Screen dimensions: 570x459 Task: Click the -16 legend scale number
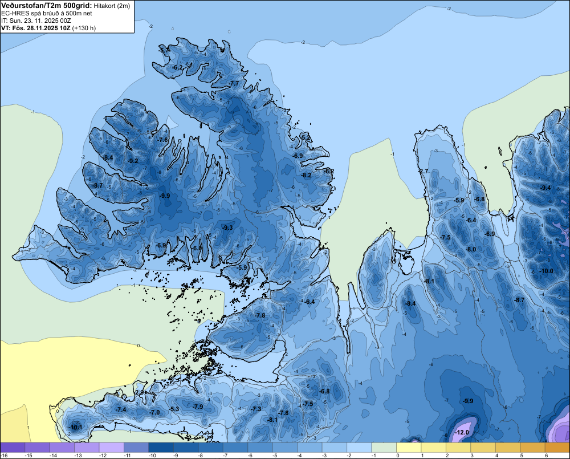point(4,456)
